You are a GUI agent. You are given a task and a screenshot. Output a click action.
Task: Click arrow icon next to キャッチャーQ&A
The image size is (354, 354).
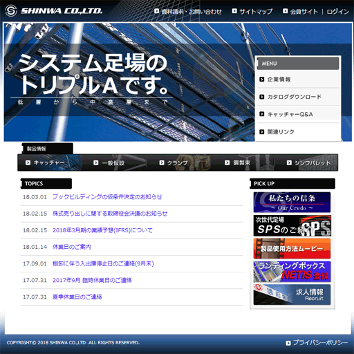tap(262, 114)
